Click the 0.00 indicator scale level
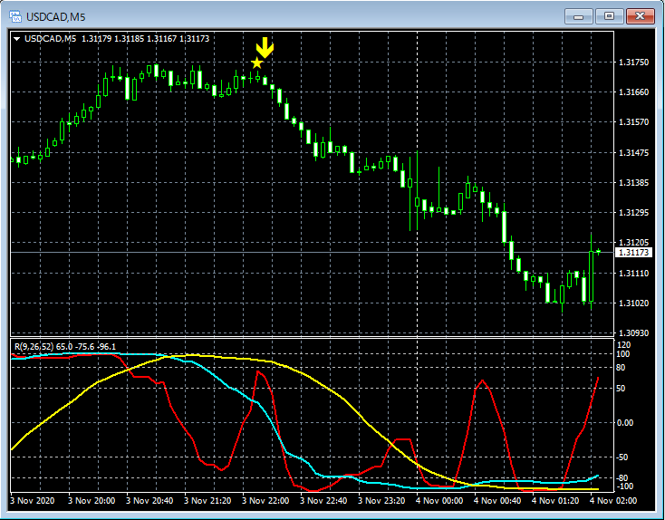 point(627,423)
